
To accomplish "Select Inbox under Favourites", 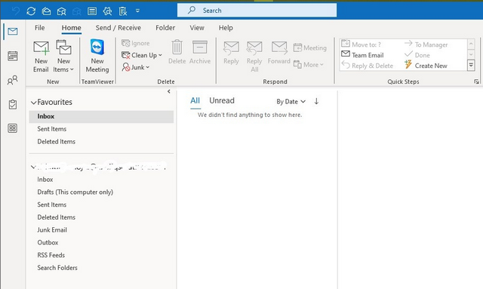I will (101, 116).
